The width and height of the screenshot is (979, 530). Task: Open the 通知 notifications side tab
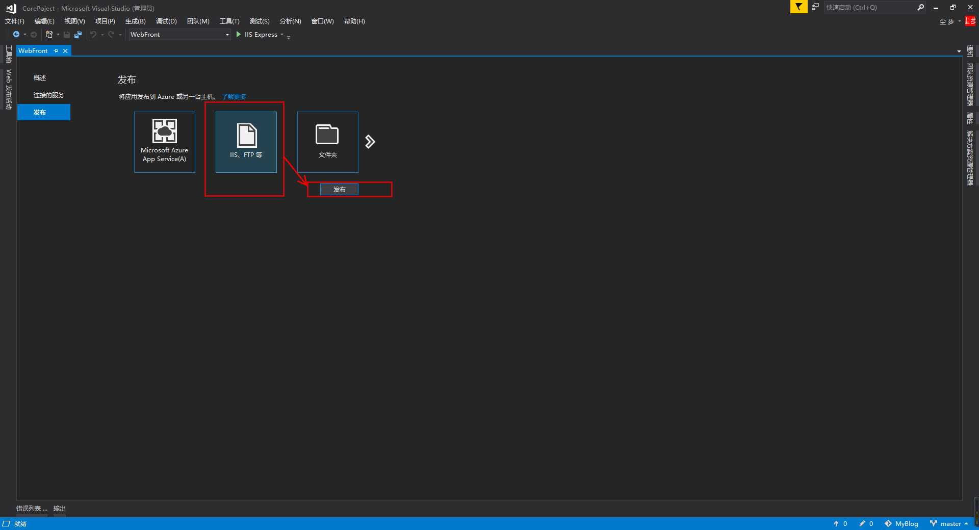pyautogui.click(x=970, y=51)
